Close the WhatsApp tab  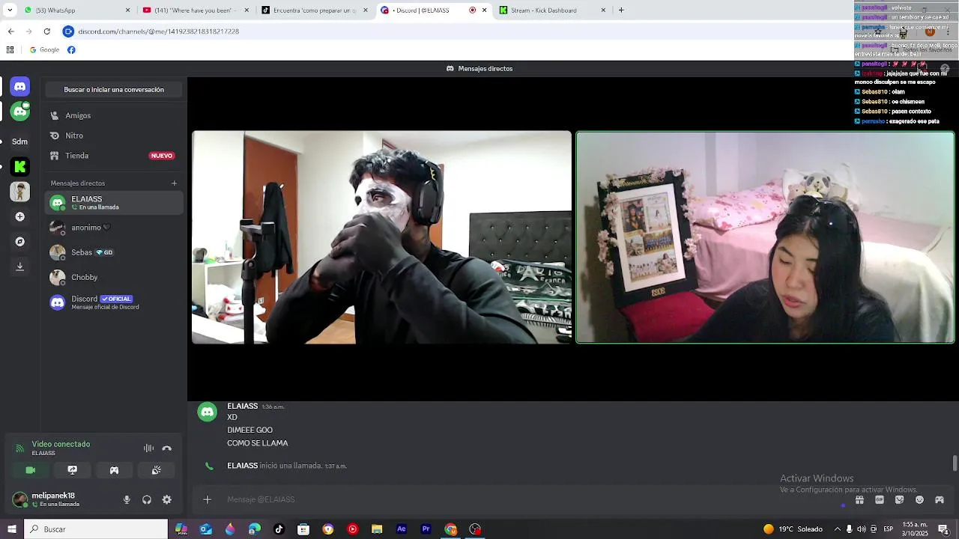[x=127, y=10]
